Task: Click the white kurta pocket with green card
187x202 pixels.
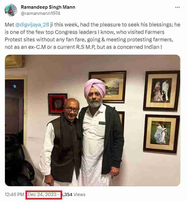Action: (102, 129)
